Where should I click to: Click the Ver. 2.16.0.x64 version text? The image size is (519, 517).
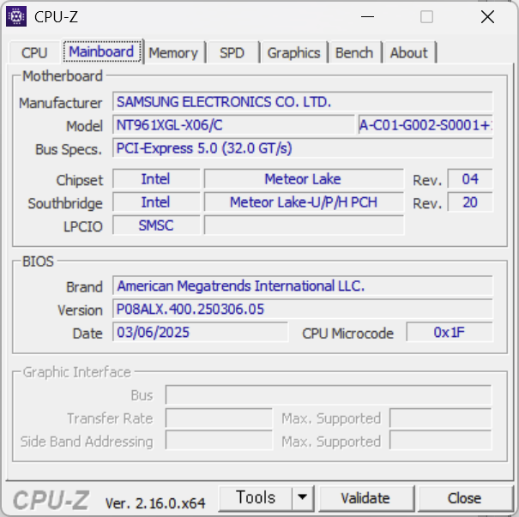(155, 503)
